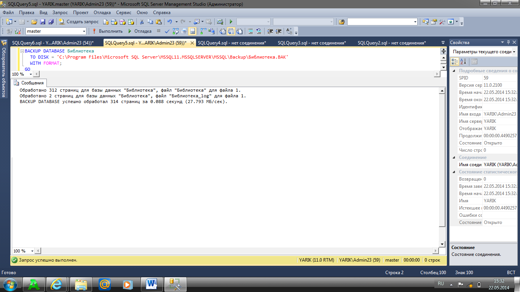Click the Change Connection icon
Image resolution: width=520 pixels, height=292 pixels.
coord(18,31)
